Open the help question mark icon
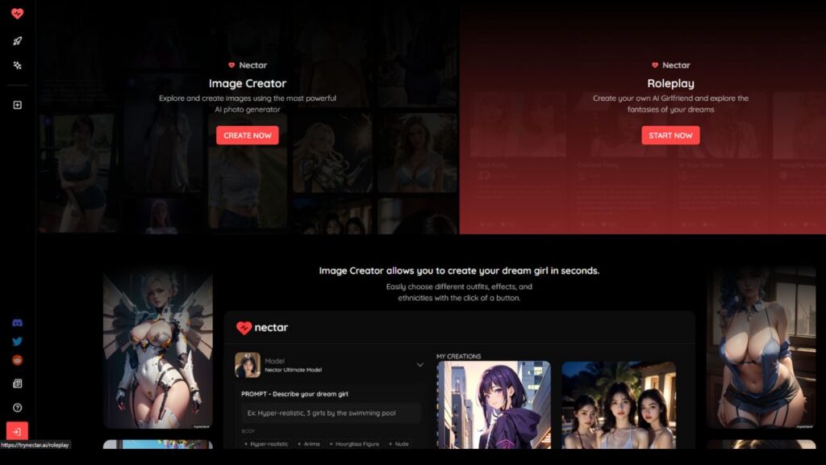826x465 pixels. 18,408
